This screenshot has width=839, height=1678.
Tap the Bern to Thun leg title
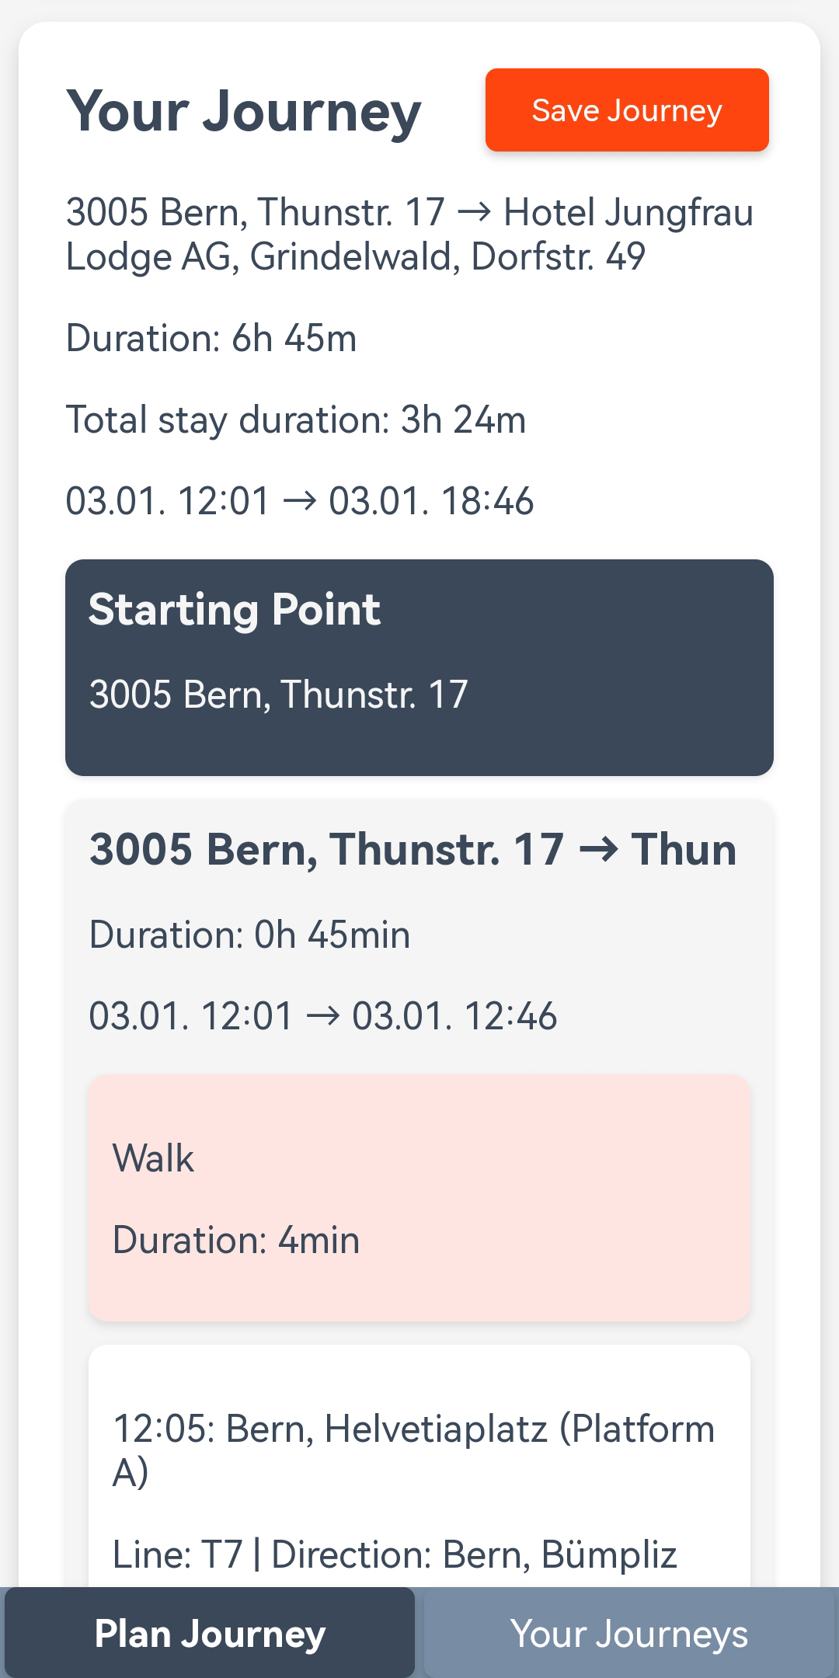click(413, 848)
